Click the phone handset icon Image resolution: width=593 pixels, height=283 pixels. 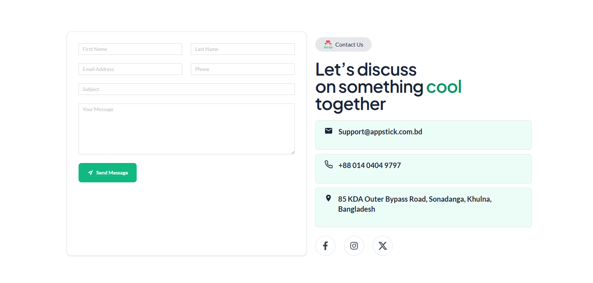click(328, 164)
